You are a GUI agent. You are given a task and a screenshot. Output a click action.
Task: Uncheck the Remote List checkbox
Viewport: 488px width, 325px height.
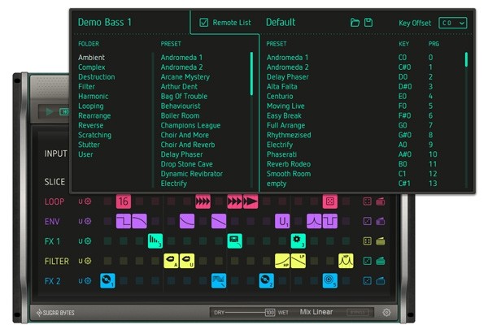click(x=204, y=23)
